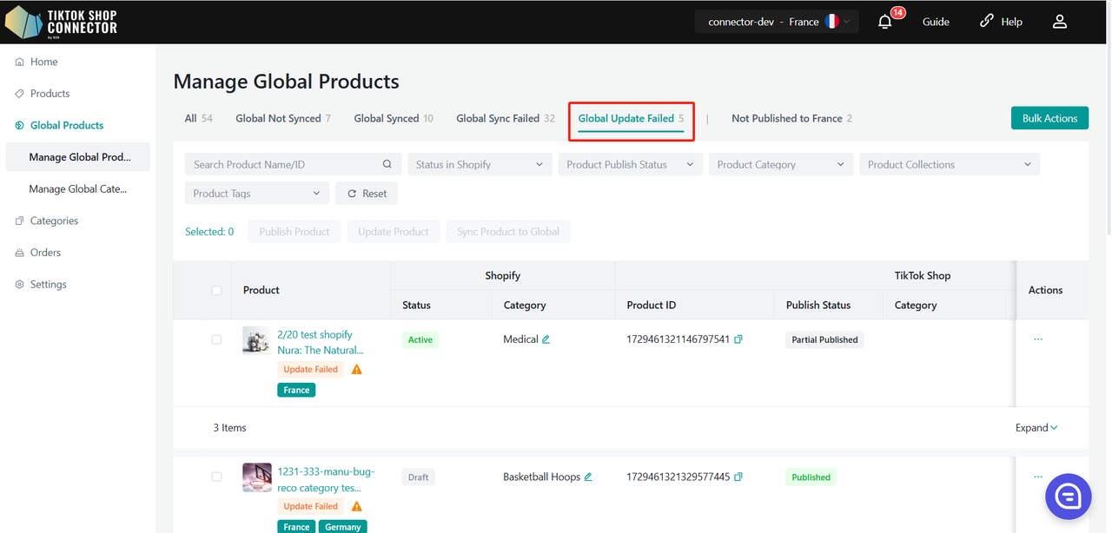The height and width of the screenshot is (533, 1112).
Task: Go to Orders in the sidebar
Action: click(x=45, y=253)
